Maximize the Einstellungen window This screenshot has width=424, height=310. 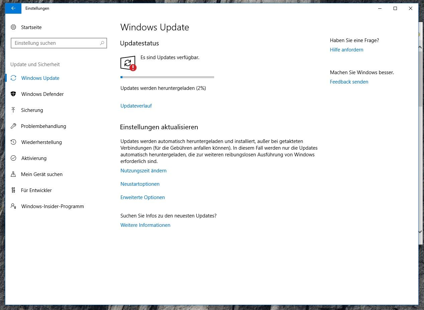[395, 8]
